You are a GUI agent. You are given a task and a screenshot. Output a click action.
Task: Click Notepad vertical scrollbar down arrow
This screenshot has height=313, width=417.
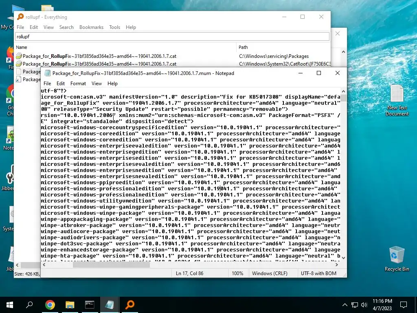pyautogui.click(x=343, y=258)
